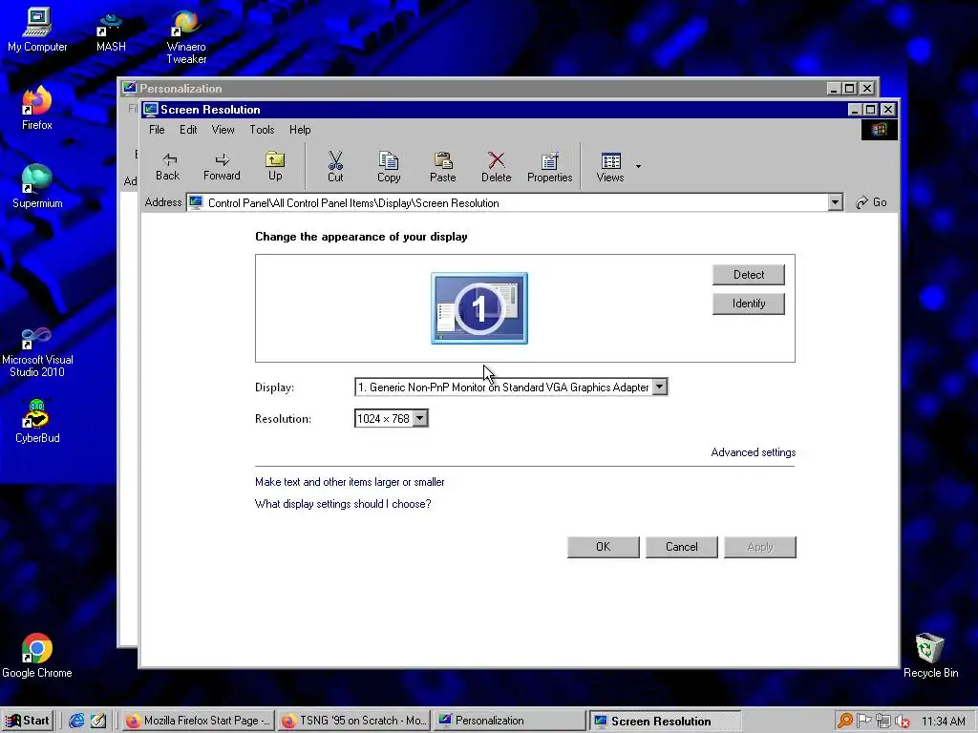
Task: Click the 11:34 AM clock
Action: [x=943, y=721]
